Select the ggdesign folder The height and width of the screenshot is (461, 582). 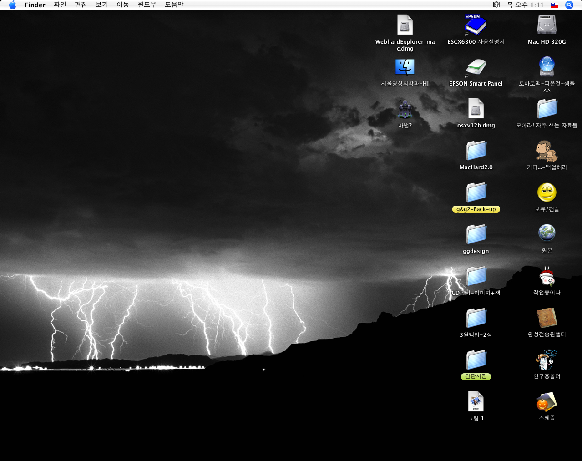tap(476, 234)
